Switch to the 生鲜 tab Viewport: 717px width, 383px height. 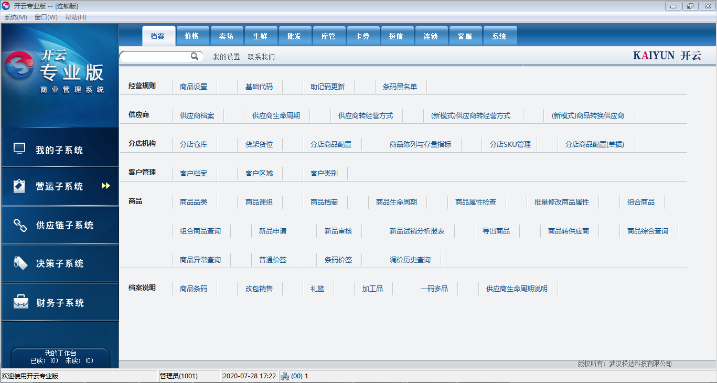261,36
